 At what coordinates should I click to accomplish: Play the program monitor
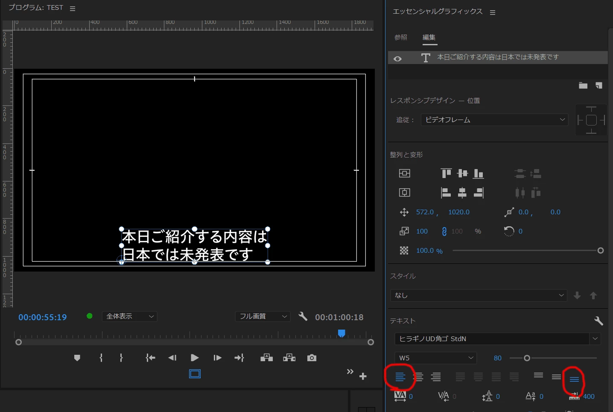coord(195,358)
